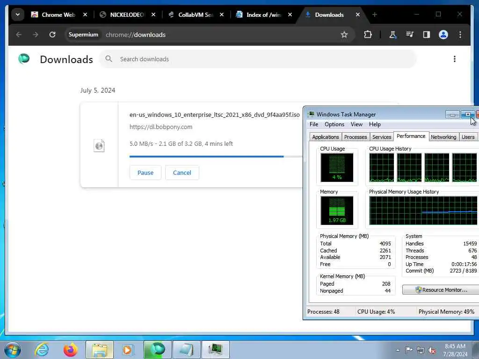Open Task Manager Options menu
Image resolution: width=479 pixels, height=359 pixels.
coord(334,124)
